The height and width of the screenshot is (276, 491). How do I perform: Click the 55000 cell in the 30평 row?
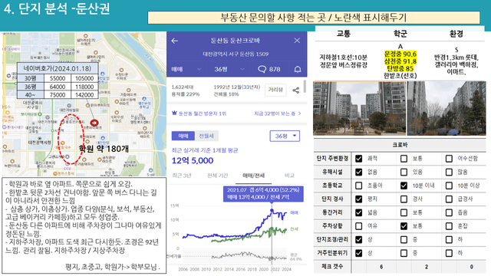pyautogui.click(x=58, y=78)
